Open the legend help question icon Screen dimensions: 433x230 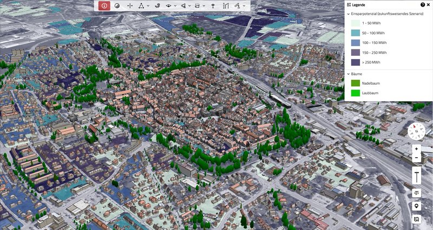coord(423,4)
